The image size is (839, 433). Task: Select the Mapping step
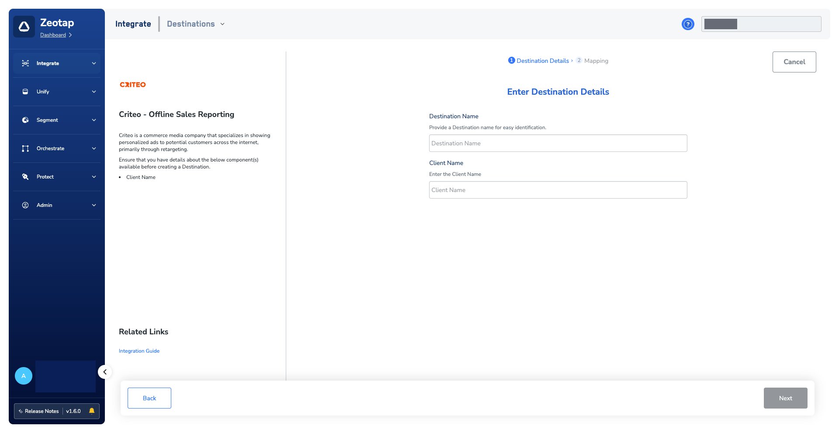[x=592, y=61]
